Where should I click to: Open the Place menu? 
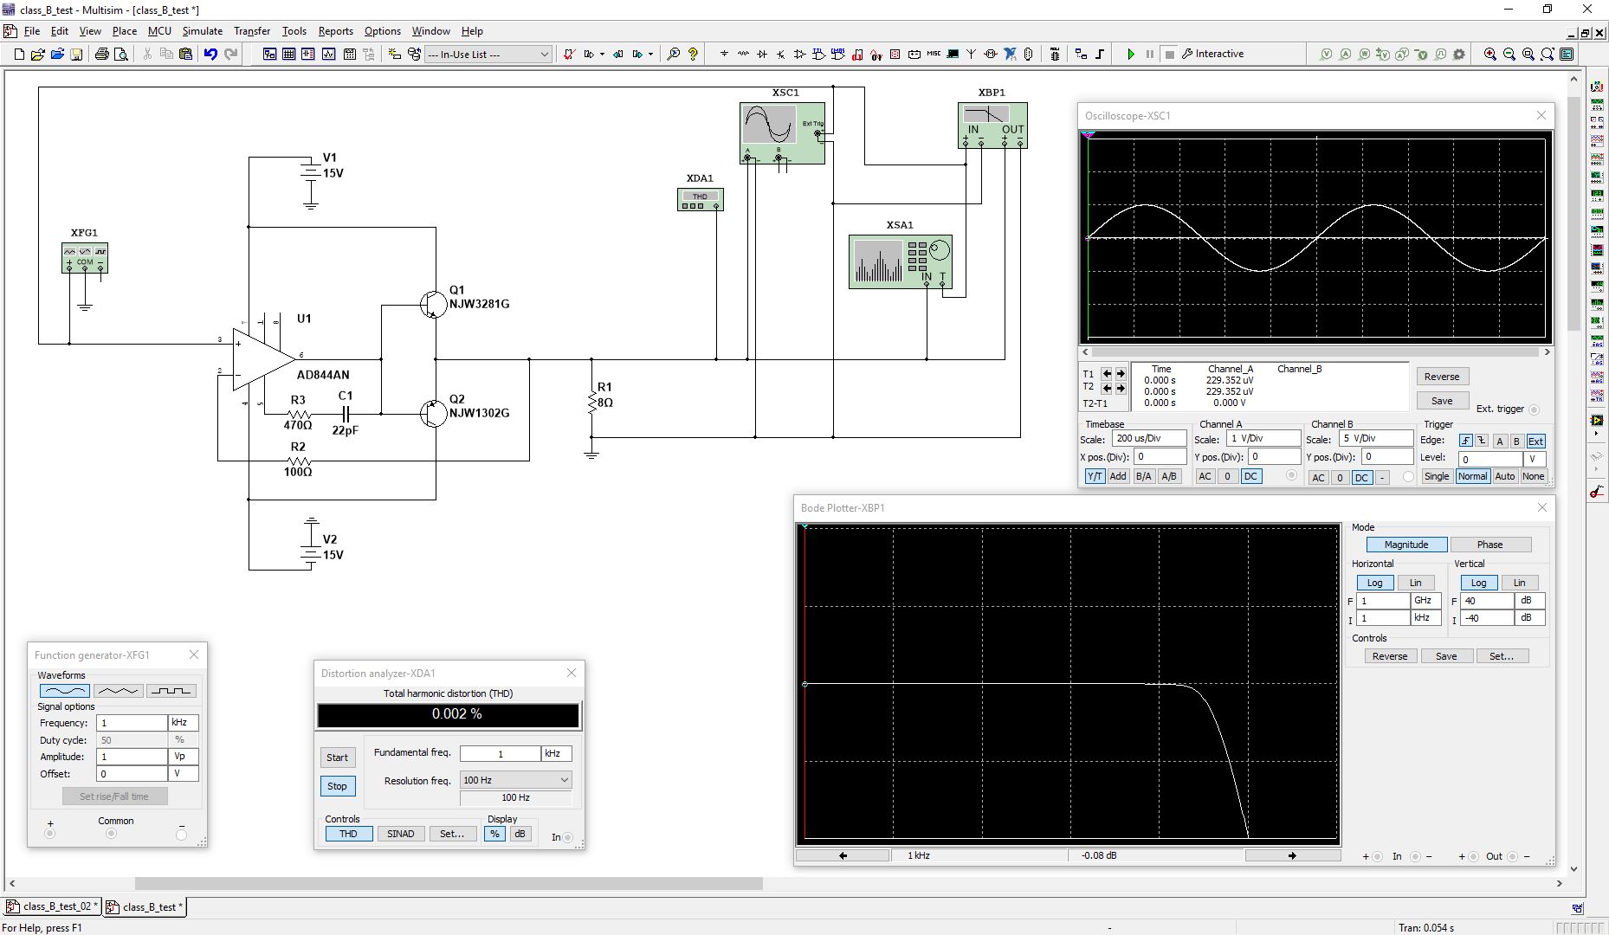tap(125, 31)
